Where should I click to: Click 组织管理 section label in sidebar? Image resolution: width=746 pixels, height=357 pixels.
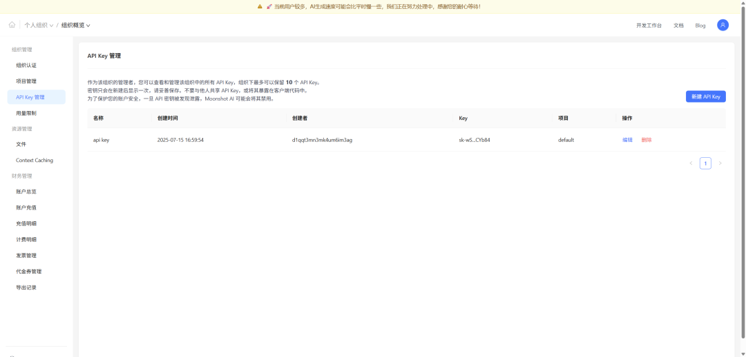(22, 50)
